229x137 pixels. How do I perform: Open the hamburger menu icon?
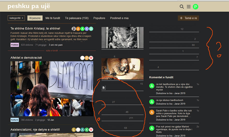[x=189, y=7]
